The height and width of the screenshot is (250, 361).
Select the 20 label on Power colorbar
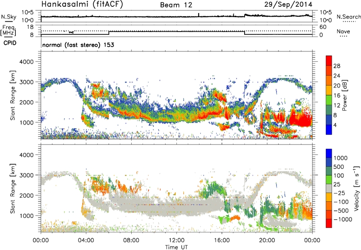(x=337, y=86)
